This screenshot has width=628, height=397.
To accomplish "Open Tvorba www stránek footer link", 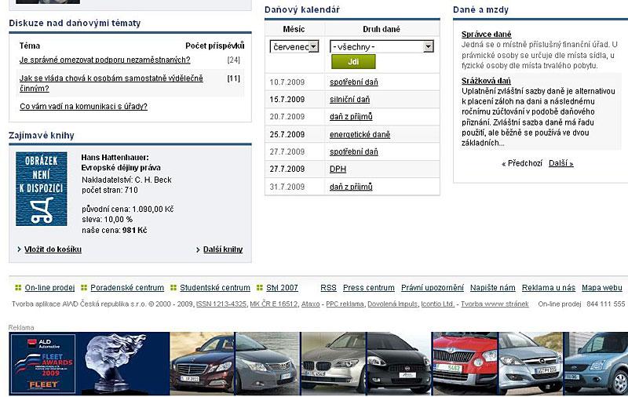I will pyautogui.click(x=495, y=304).
